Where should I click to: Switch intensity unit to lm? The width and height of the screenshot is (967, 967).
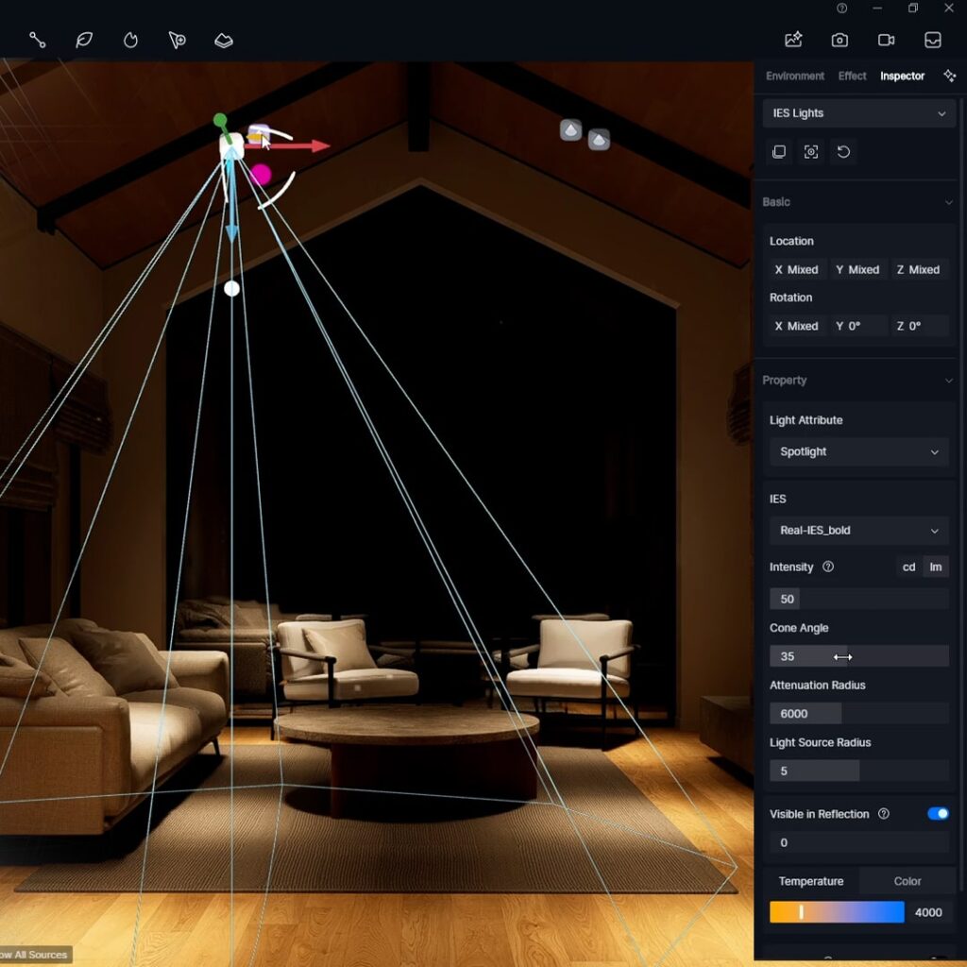pyautogui.click(x=936, y=567)
